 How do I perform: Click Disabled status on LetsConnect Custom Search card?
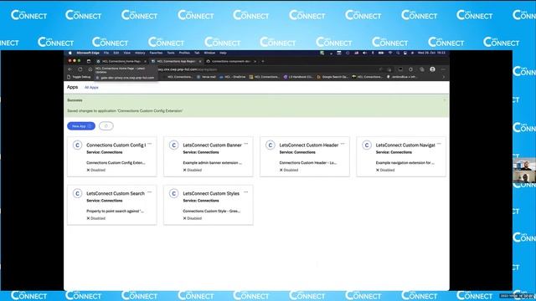(96, 218)
